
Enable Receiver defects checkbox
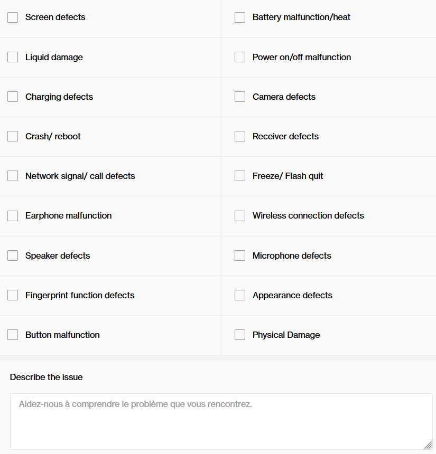[x=240, y=136]
